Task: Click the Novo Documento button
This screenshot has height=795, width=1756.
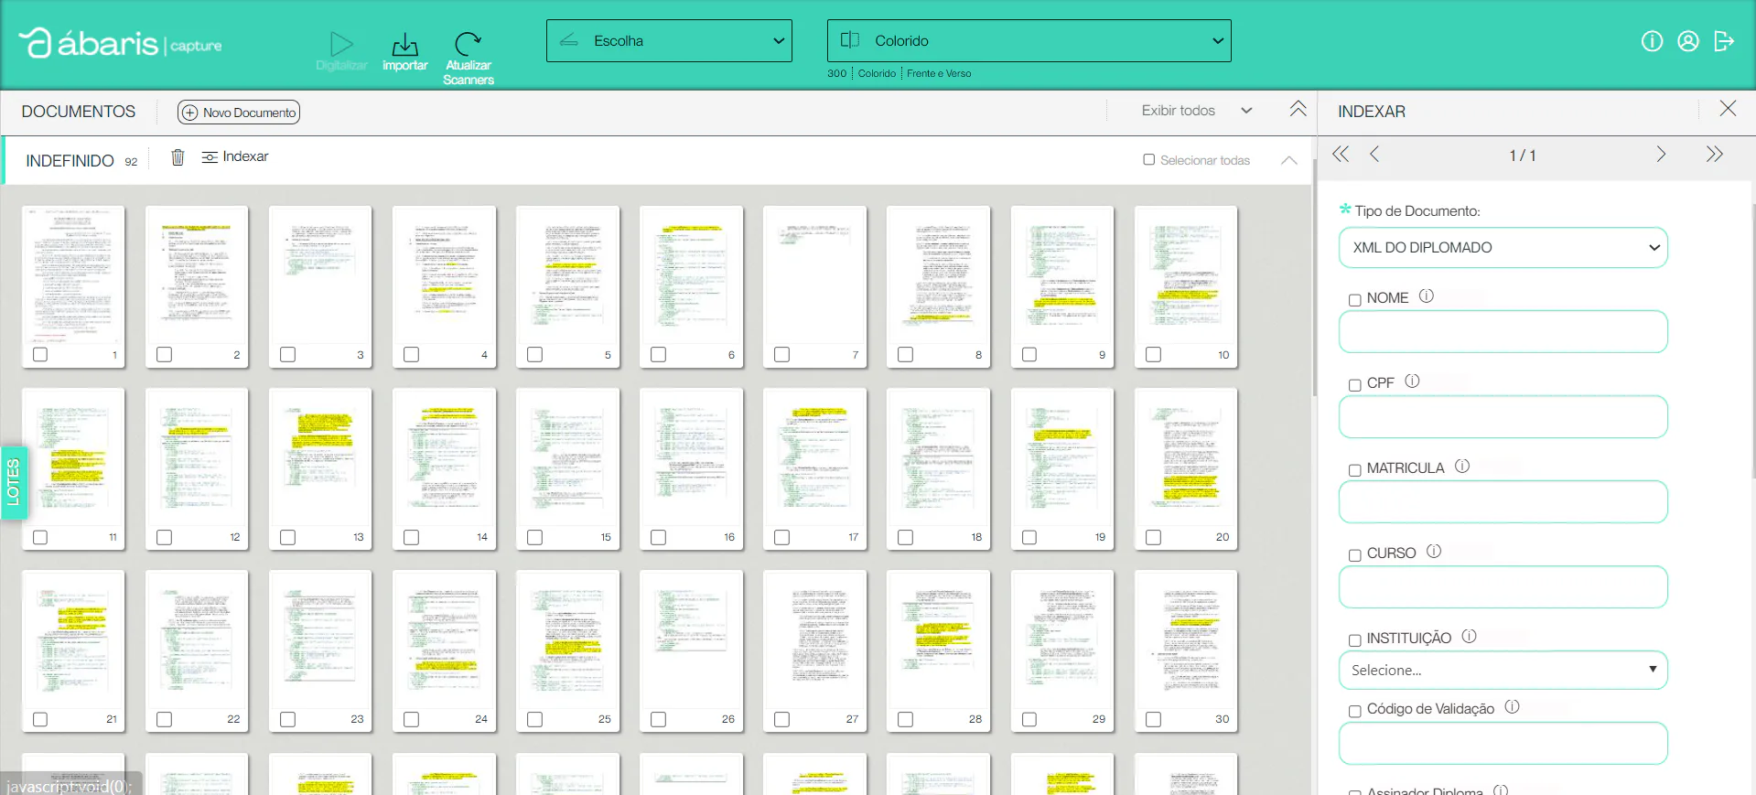Action: [239, 113]
